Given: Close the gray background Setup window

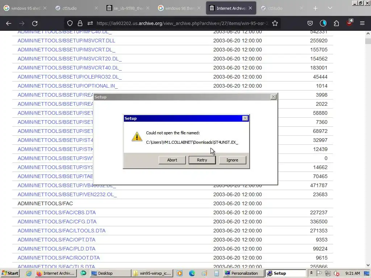Looking at the screenshot, I should click(x=273, y=97).
